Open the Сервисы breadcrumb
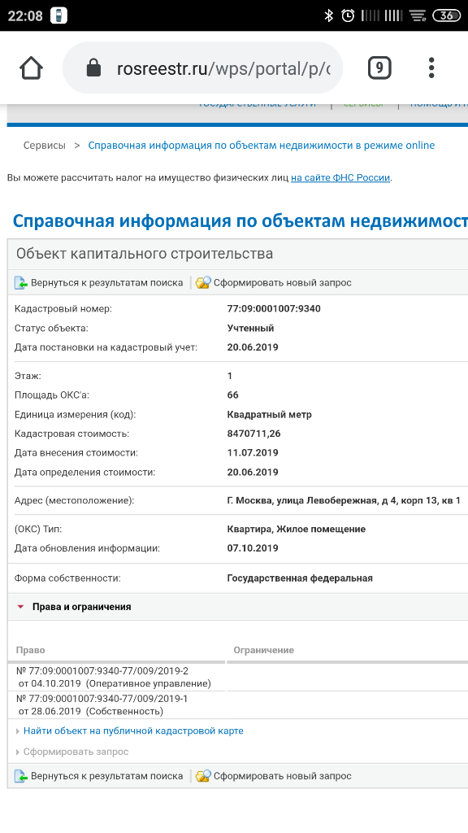The height and width of the screenshot is (833, 468). tap(45, 146)
